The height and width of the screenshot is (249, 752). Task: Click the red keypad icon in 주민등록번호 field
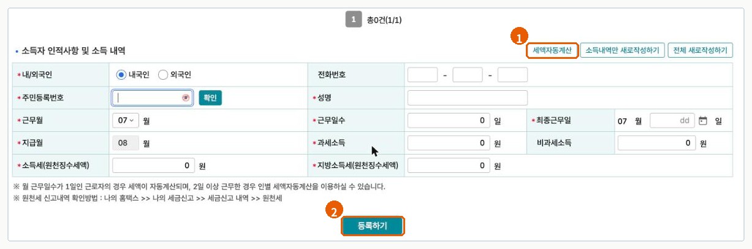coord(186,98)
